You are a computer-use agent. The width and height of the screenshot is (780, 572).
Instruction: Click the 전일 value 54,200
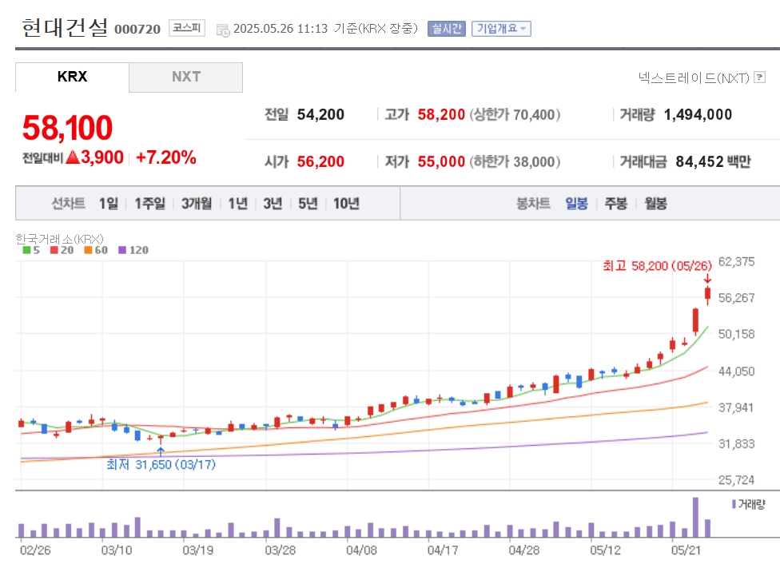pos(320,114)
